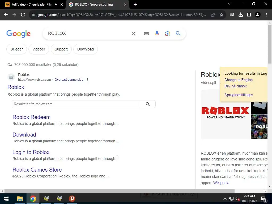Open Download sitelink
The height and width of the screenshot is (204, 272).
(x=24, y=135)
